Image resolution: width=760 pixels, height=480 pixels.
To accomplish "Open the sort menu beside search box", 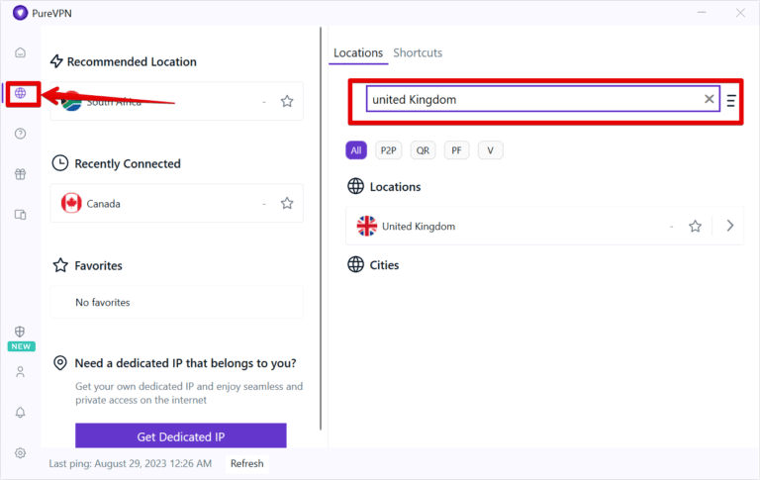I will pos(731,100).
